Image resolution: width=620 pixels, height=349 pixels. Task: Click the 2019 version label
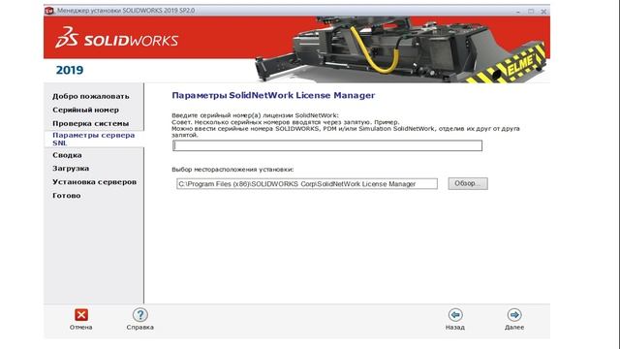[70, 70]
